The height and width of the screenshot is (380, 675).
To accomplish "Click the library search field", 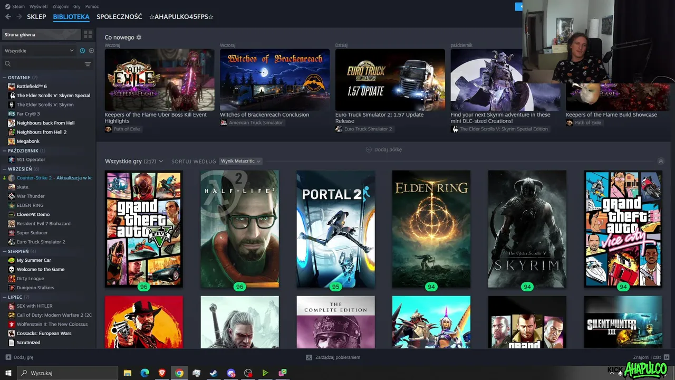I will [x=43, y=64].
